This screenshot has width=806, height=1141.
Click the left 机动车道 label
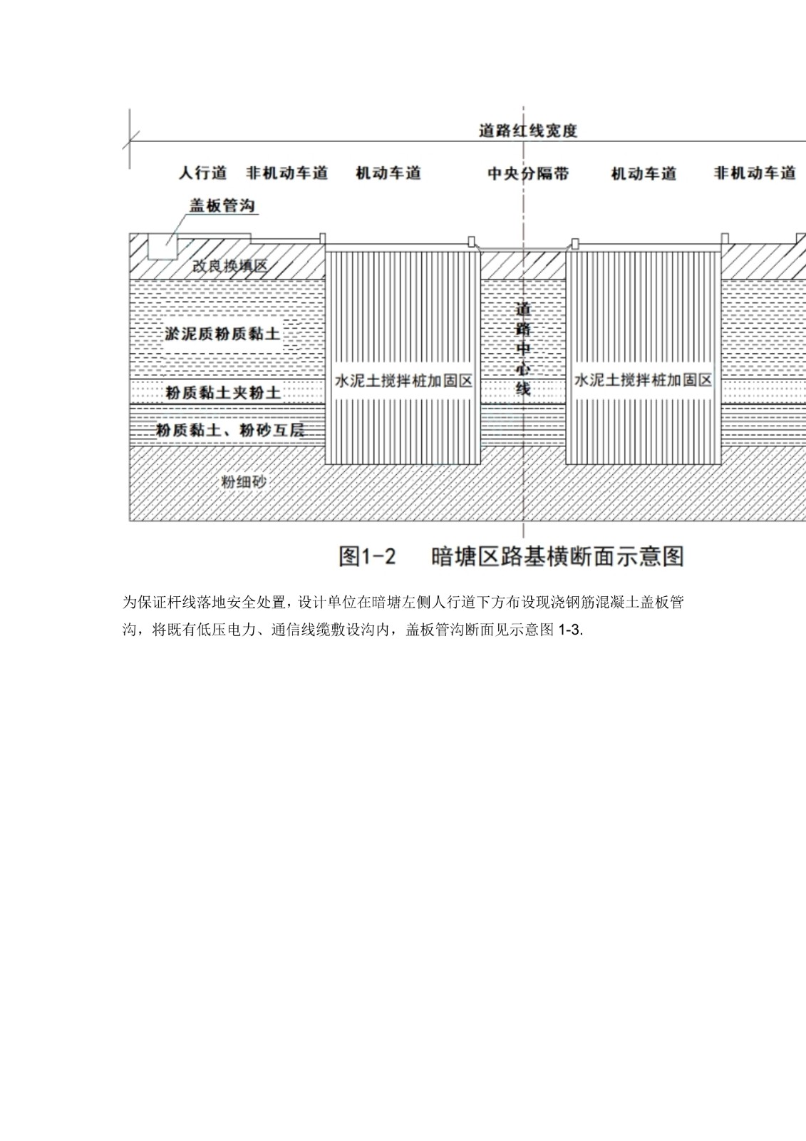click(x=388, y=173)
